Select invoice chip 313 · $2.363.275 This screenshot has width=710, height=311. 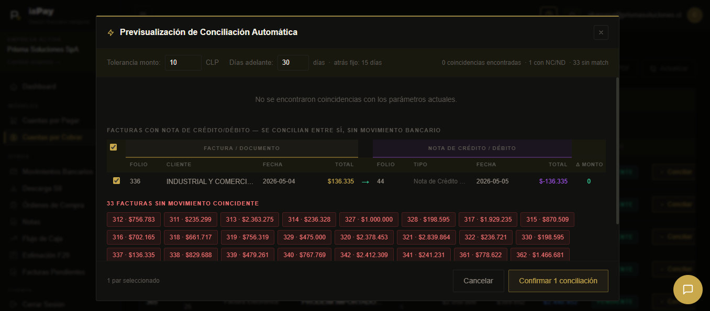point(250,220)
